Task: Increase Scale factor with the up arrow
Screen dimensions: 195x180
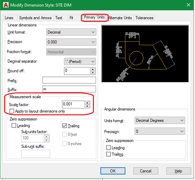Action: tap(87, 103)
